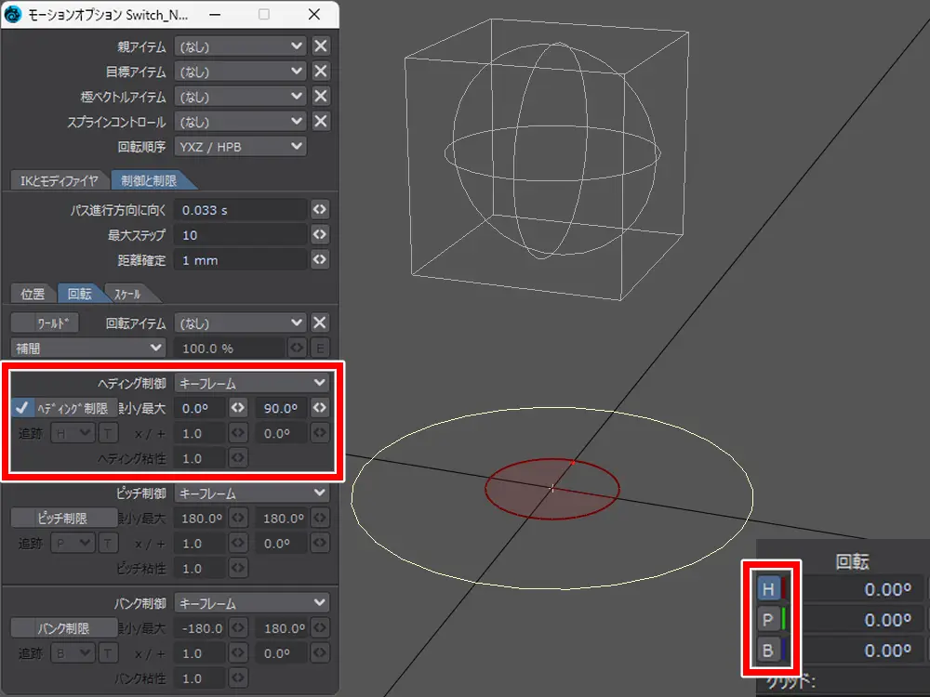This screenshot has width=930, height=697.
Task: Remove the 極ベクトルアイテム pole vector item
Action: (320, 97)
